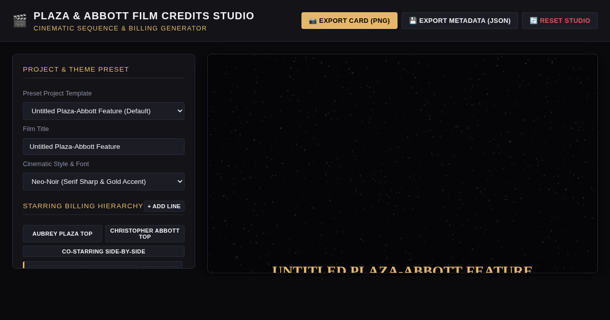Click the Project & Theme Preset heading

76,70
